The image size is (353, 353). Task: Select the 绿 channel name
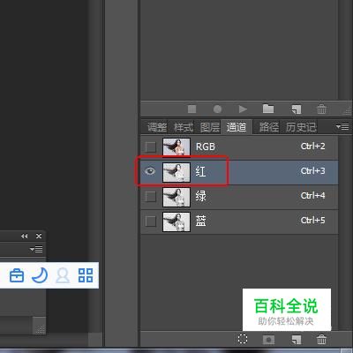pos(200,196)
